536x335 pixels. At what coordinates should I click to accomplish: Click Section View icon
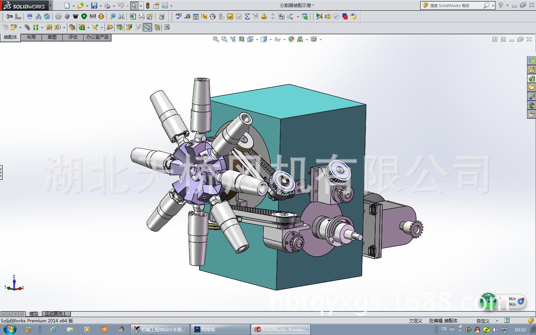tap(242, 39)
